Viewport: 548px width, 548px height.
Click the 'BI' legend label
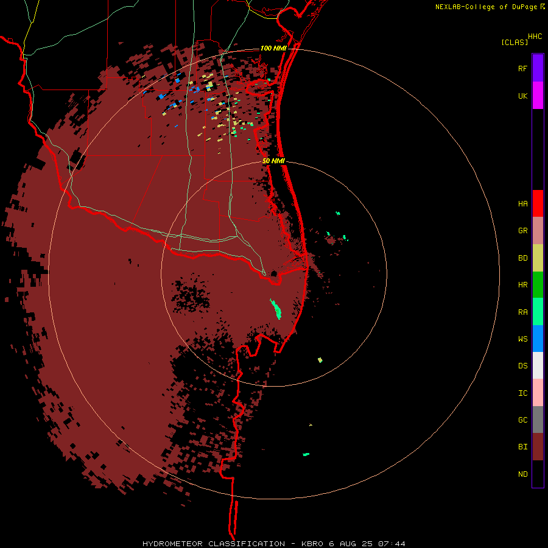point(522,447)
